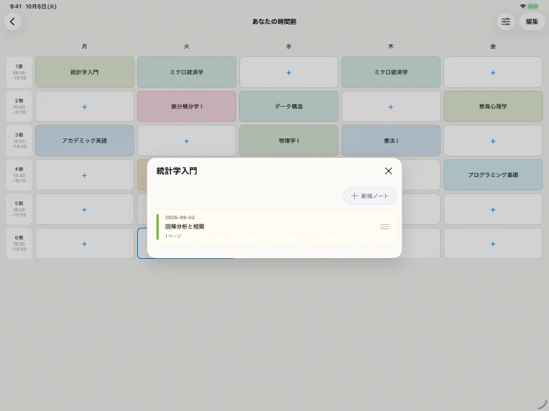Screen dimensions: 549x411
Task: Close the 統計学入門 popup
Action: click(389, 171)
